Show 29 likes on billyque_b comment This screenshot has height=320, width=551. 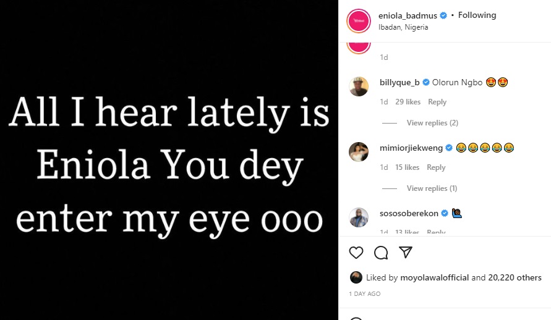pyautogui.click(x=408, y=102)
